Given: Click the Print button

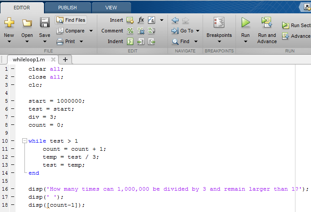Looking at the screenshot, I should coord(66,41).
